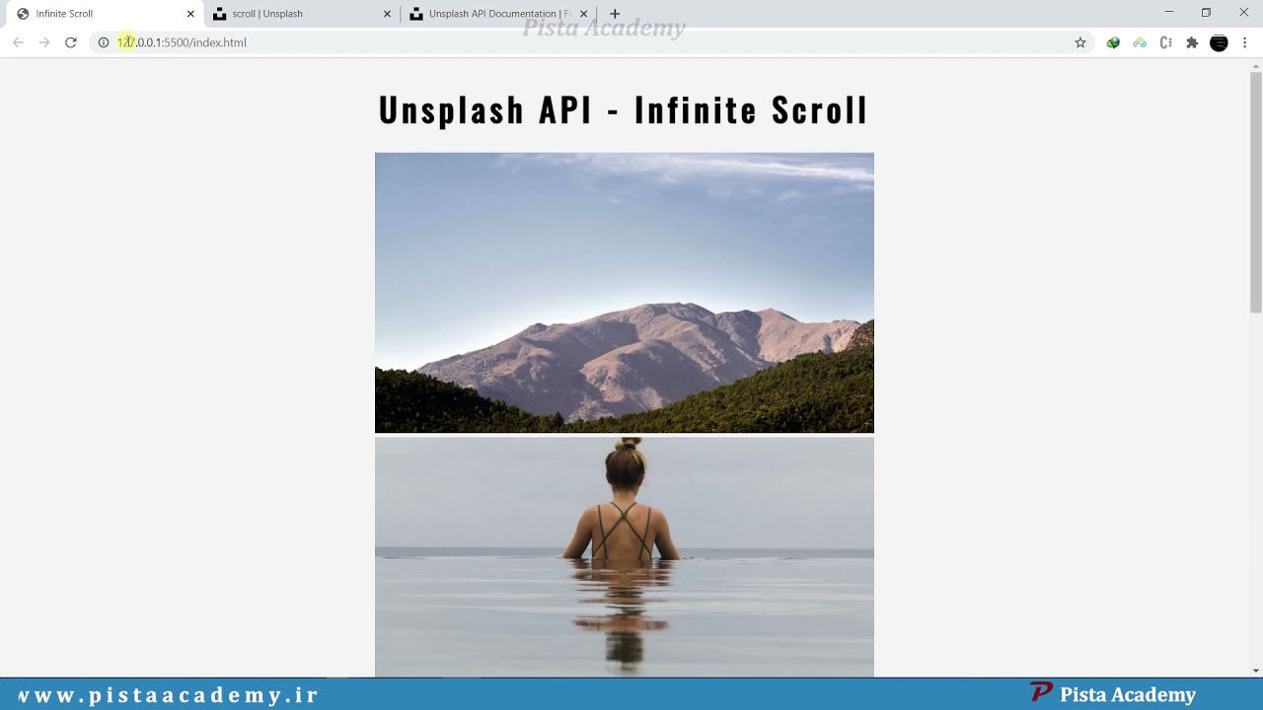
Task: Close the Infinite Scroll tab
Action: point(190,14)
